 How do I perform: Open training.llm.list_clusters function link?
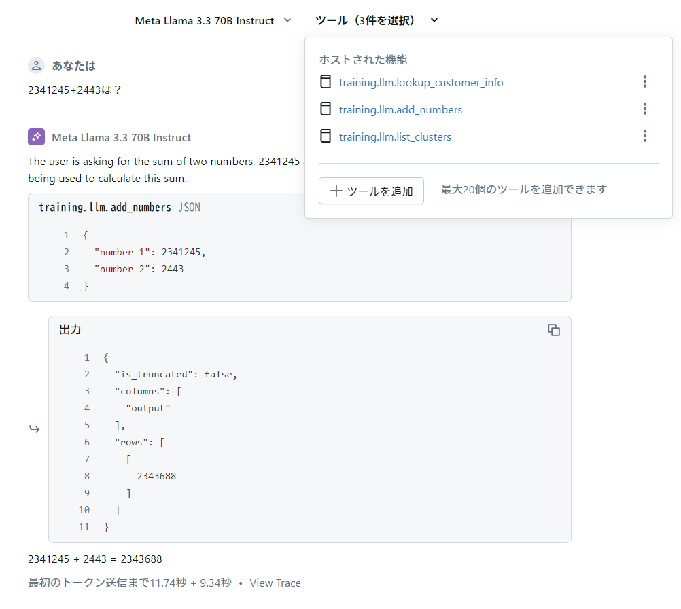(x=395, y=137)
